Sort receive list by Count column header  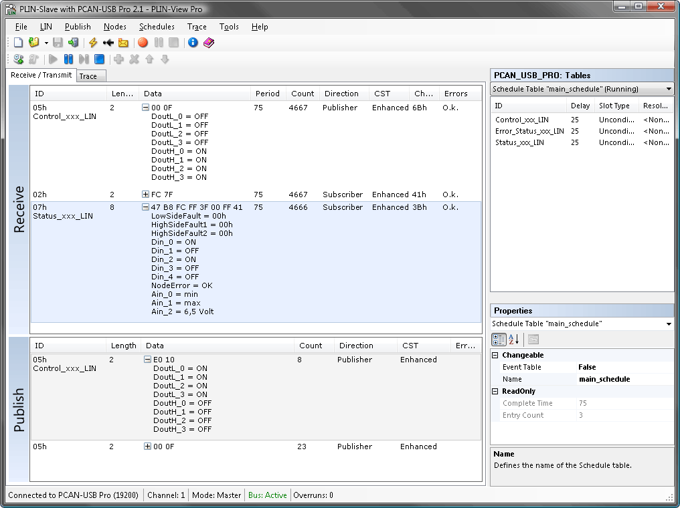303,94
